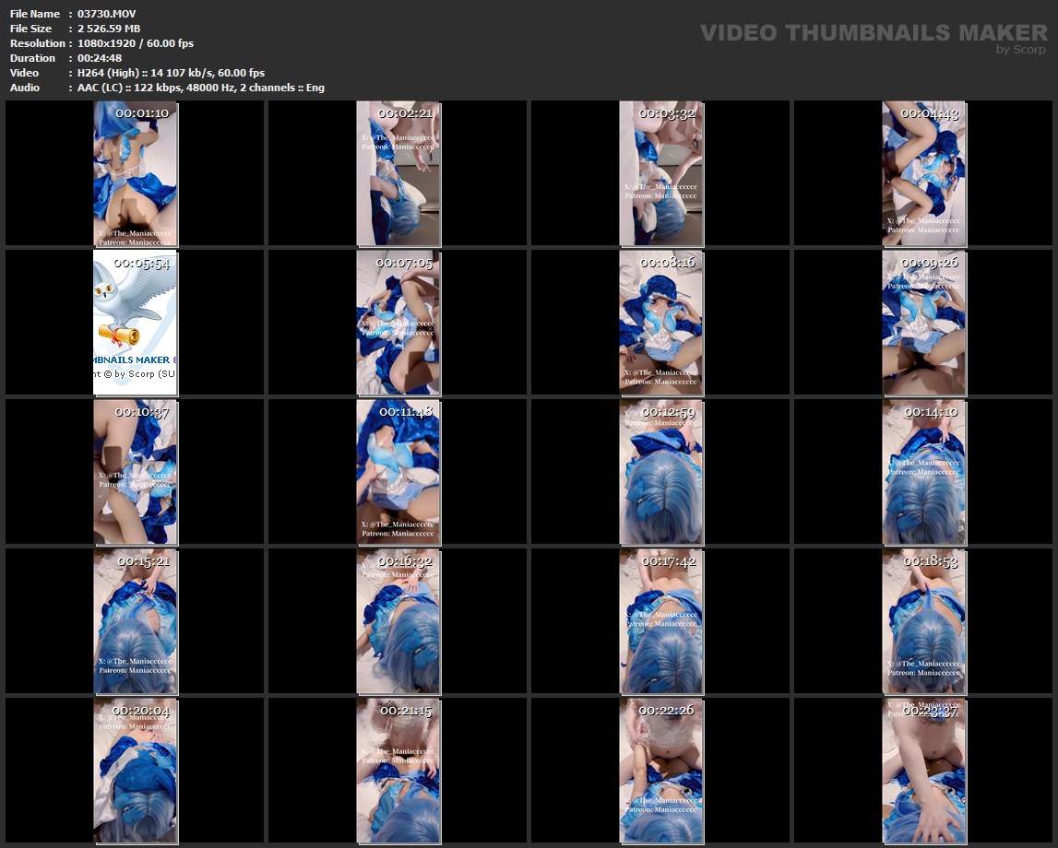The width and height of the screenshot is (1058, 848).
Task: Pick the thumbnail at timestamp 00:16:32
Action: click(398, 621)
